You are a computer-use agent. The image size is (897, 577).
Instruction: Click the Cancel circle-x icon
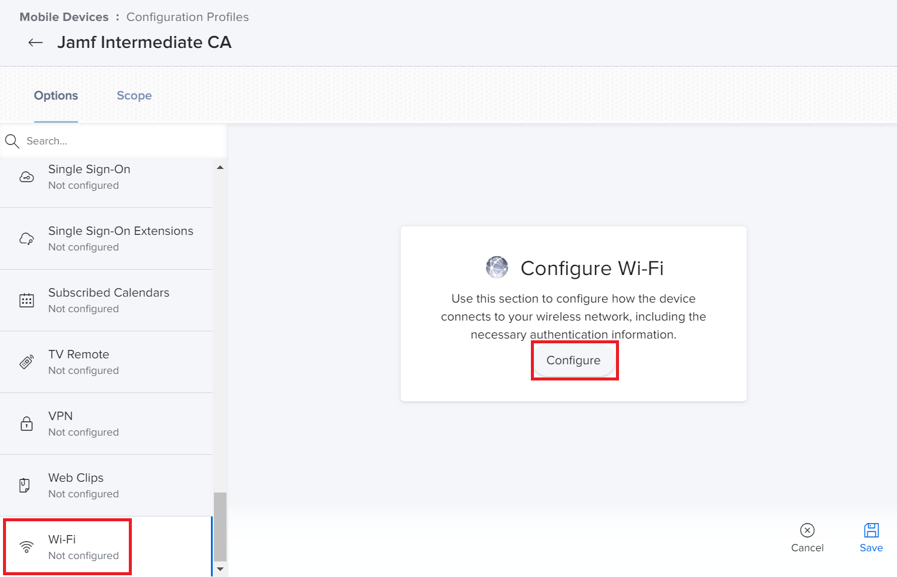[807, 530]
